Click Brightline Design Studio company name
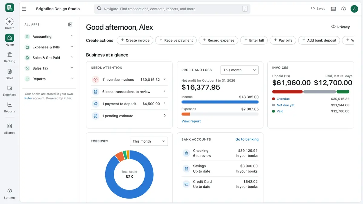This screenshot has height=204, width=363. [x=58, y=9]
